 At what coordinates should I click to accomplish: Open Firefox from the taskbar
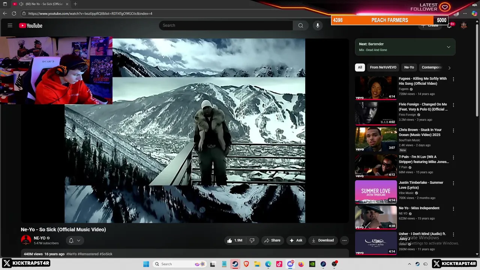(x=301, y=264)
